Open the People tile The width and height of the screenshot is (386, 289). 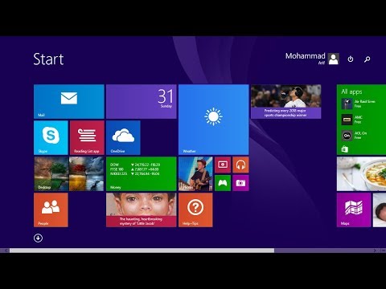(x=51, y=210)
